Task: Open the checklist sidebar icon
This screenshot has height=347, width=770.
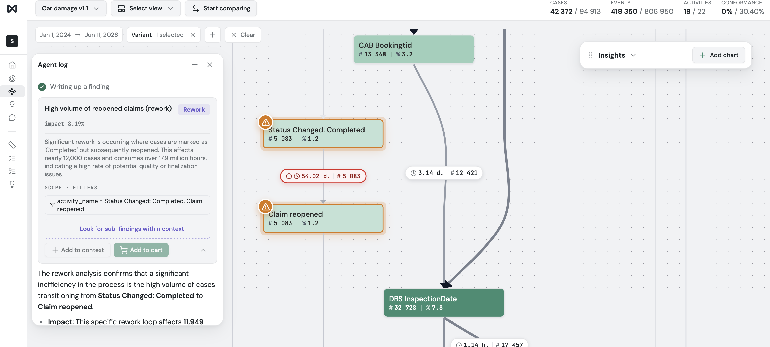Action: pos(12,158)
